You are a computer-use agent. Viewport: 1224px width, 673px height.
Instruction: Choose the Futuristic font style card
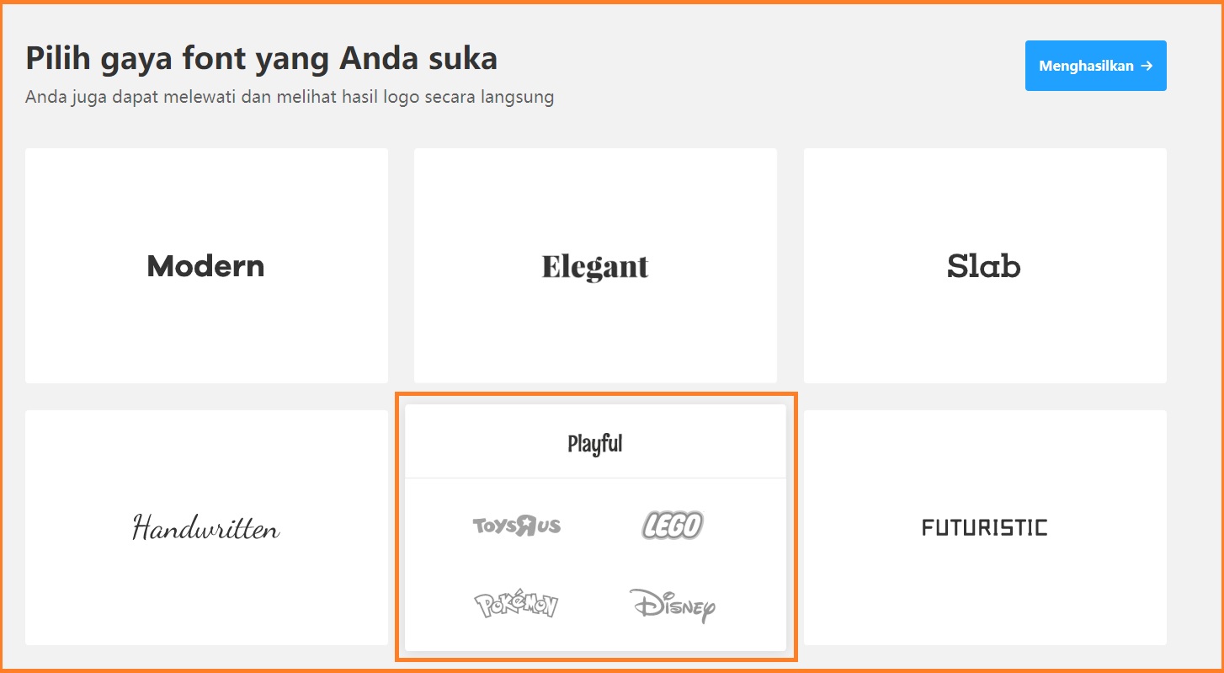click(984, 590)
